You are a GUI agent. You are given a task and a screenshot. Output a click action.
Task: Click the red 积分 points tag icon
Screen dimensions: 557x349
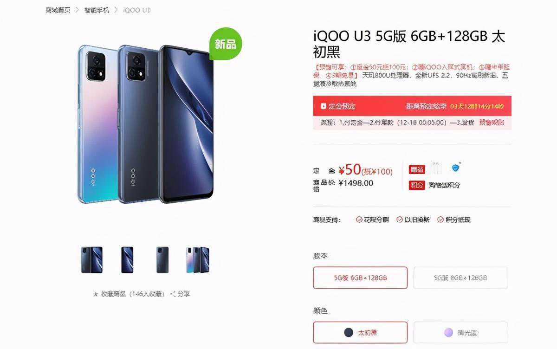point(417,185)
